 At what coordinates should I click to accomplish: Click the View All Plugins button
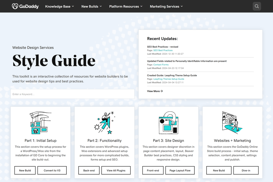pyautogui.click(x=116, y=170)
